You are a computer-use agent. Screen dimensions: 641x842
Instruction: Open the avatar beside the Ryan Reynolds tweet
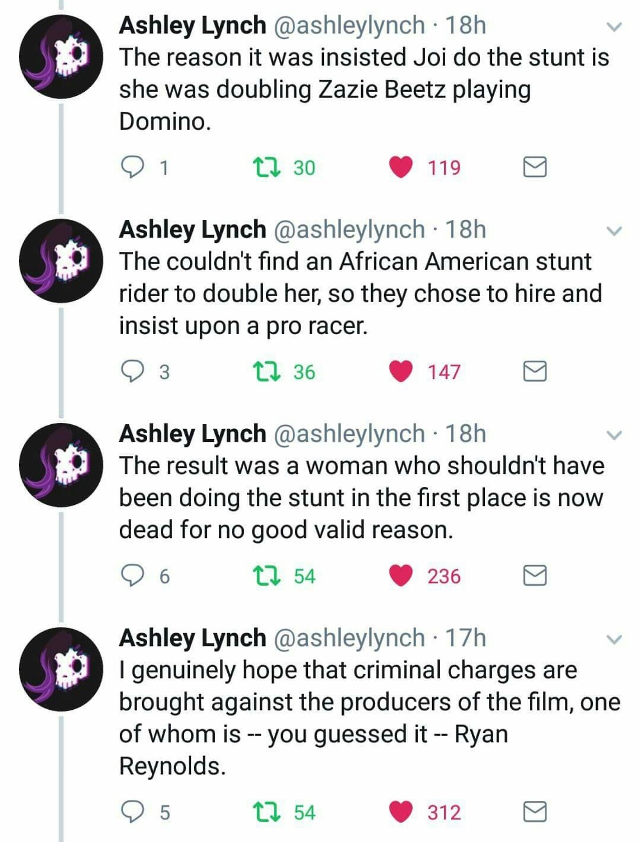61,669
